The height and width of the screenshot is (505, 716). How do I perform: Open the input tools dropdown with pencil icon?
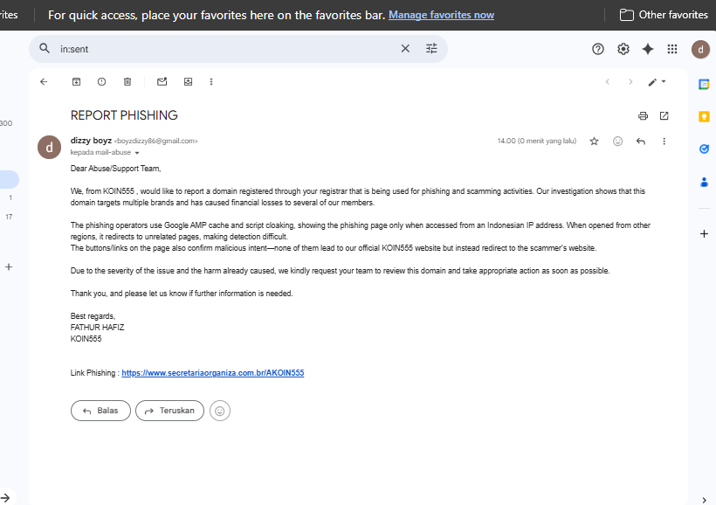(657, 82)
